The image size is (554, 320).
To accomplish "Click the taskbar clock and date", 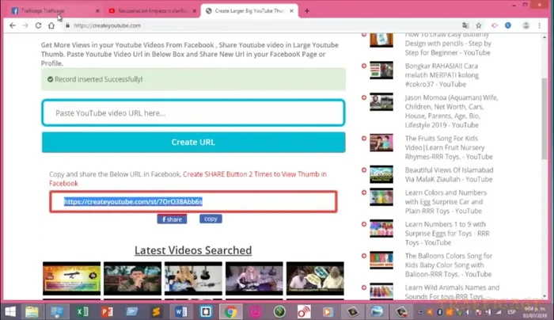I will coord(537,312).
